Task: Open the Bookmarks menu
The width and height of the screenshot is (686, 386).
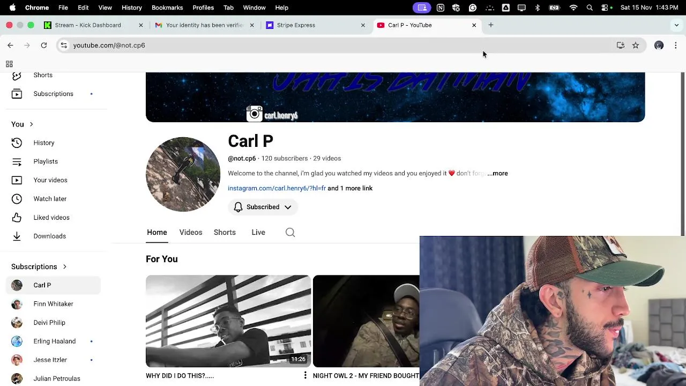Action: pyautogui.click(x=167, y=8)
